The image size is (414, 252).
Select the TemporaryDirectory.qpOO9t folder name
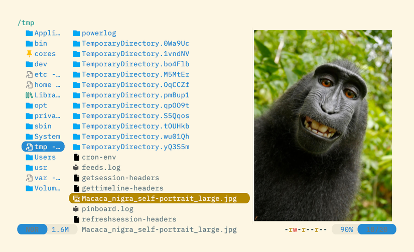[135, 105]
